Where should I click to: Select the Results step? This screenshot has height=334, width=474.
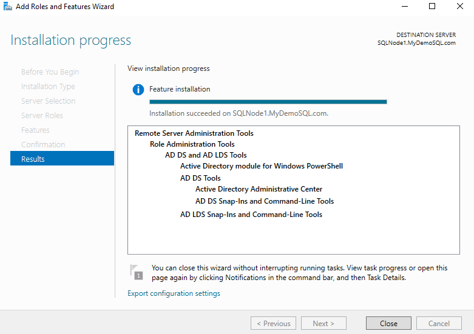(62, 159)
